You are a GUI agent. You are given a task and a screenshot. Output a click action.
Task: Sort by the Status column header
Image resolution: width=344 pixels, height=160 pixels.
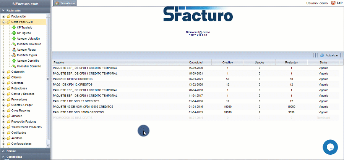323,62
